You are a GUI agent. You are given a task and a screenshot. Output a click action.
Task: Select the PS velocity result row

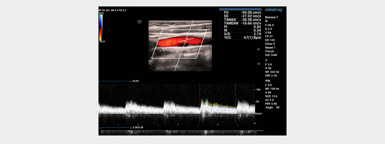(x=240, y=12)
